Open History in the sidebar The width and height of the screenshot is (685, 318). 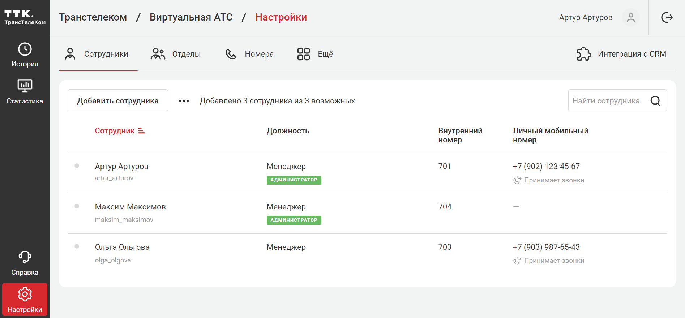pos(25,55)
